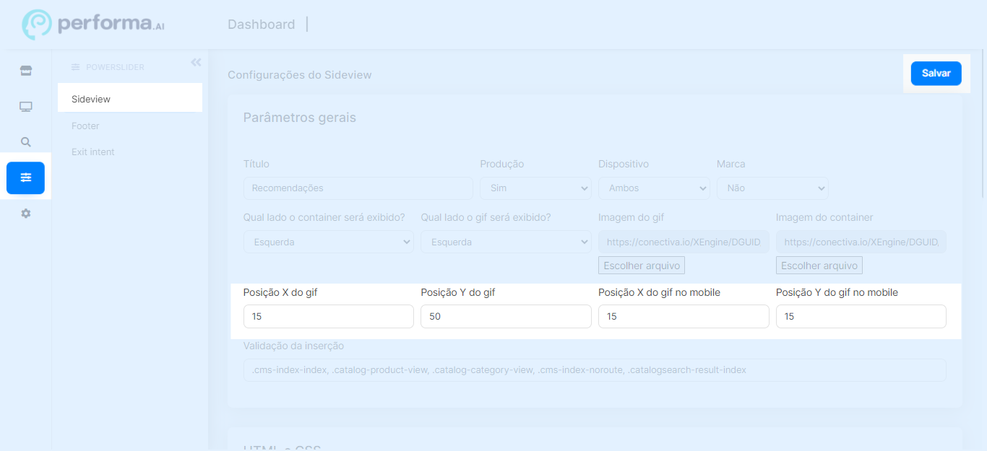Focus the Posição Y do gif no mobile field
This screenshot has width=987, height=451.
[x=861, y=316]
